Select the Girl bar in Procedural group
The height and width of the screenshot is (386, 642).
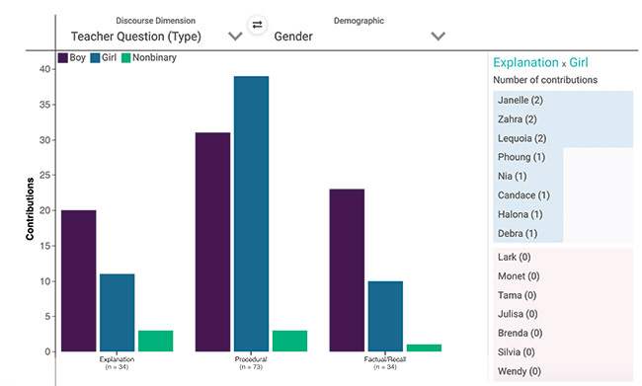tap(252, 213)
